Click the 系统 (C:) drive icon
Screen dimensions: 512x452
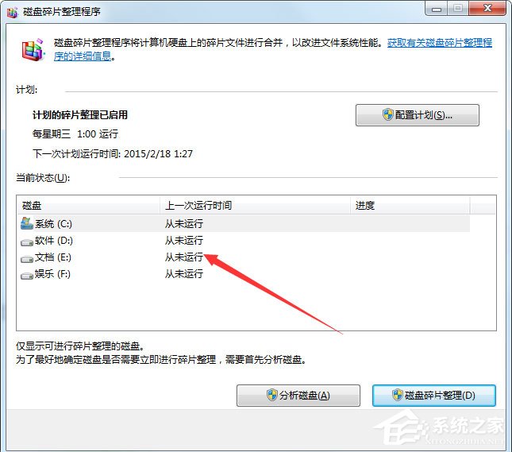click(x=27, y=223)
